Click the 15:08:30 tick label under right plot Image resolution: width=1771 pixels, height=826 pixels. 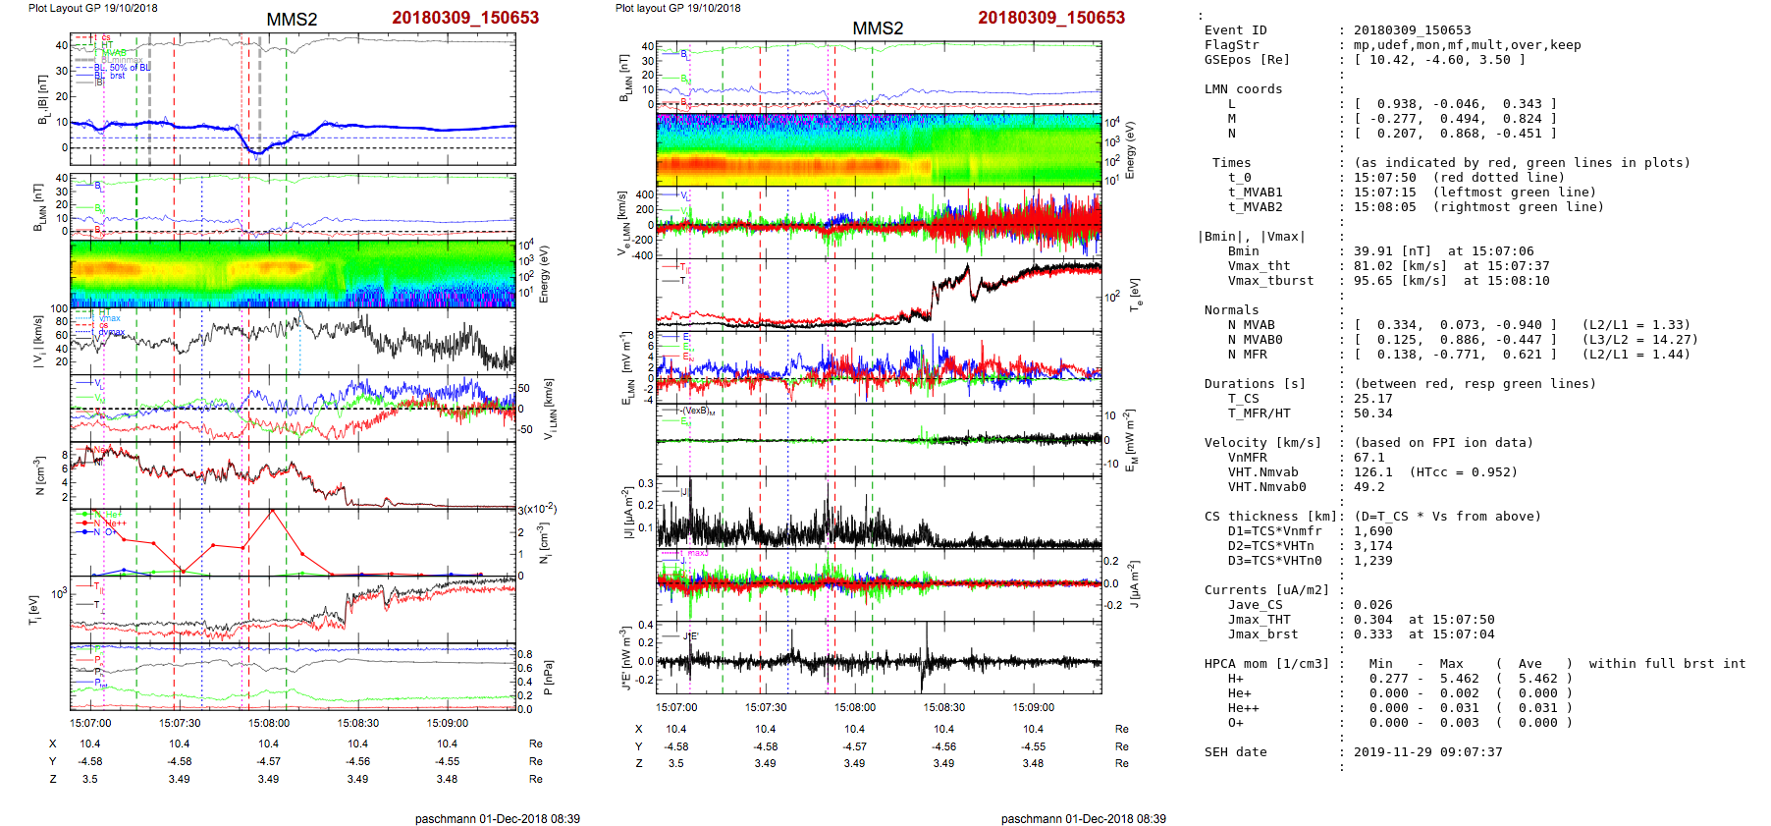point(943,707)
